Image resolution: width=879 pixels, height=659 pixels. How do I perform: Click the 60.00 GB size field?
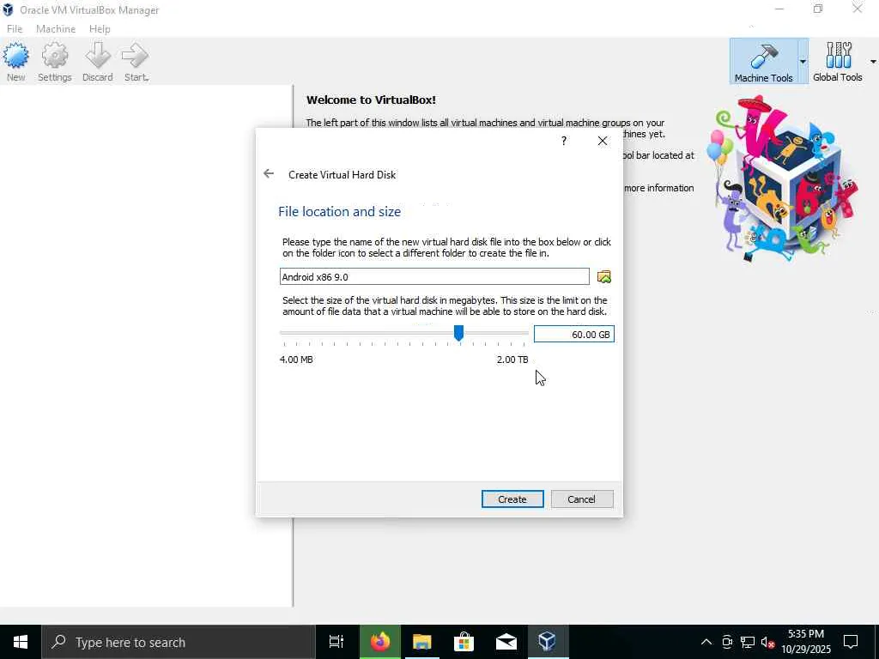(x=574, y=334)
